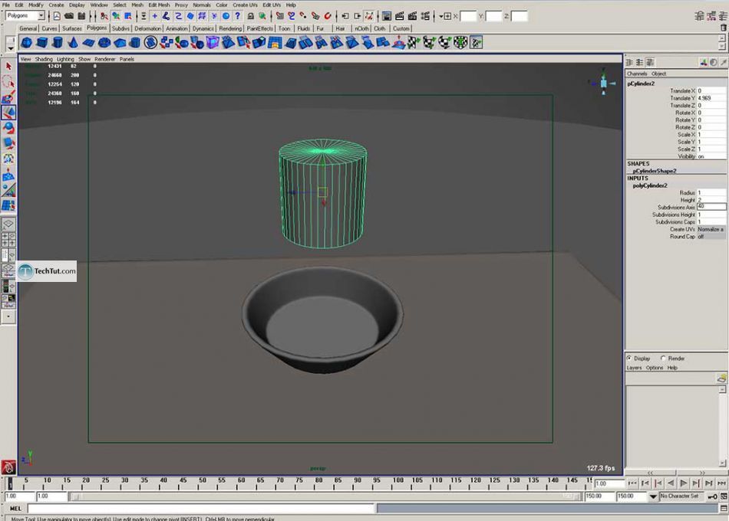Select the Display radio button
729x521 pixels.
[629, 358]
